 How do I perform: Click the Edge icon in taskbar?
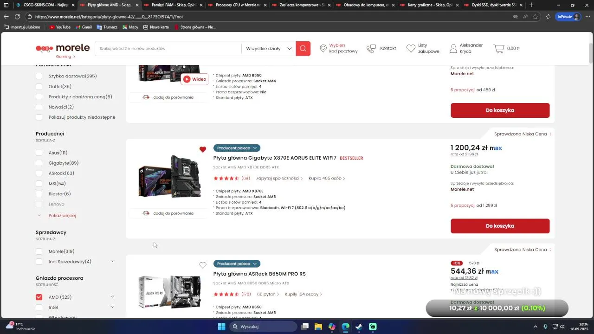coord(346,327)
